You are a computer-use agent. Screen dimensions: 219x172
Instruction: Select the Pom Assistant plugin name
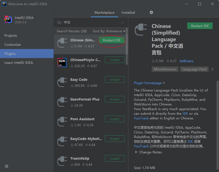(82, 119)
